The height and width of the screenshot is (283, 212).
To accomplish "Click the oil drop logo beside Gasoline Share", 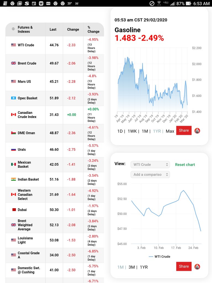I will click(x=197, y=131).
